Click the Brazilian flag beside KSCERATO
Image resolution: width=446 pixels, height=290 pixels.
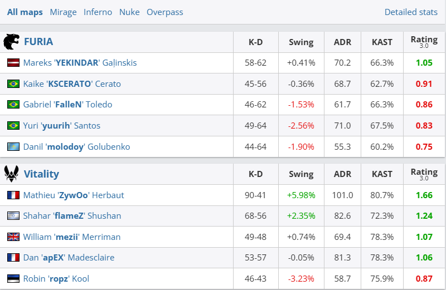coord(13,84)
